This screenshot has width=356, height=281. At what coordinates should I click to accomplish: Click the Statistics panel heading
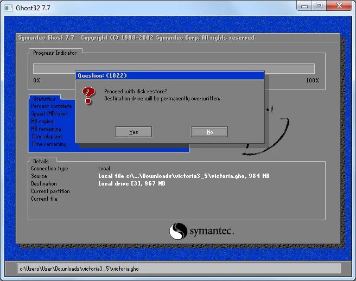tap(44, 99)
